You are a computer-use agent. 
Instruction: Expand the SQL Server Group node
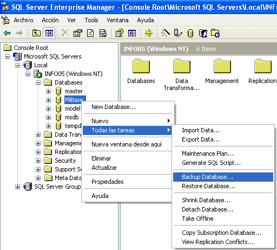pos(17,187)
